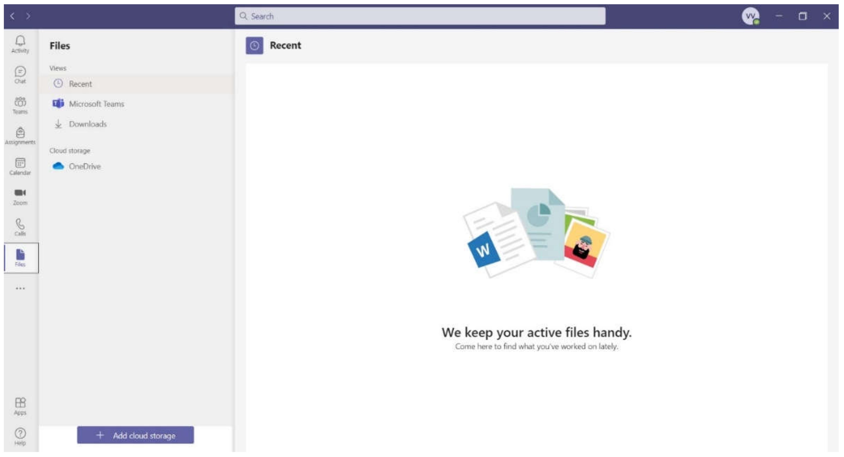This screenshot has width=844, height=457.
Task: Select the Files icon in the sidebar
Action: (x=20, y=258)
